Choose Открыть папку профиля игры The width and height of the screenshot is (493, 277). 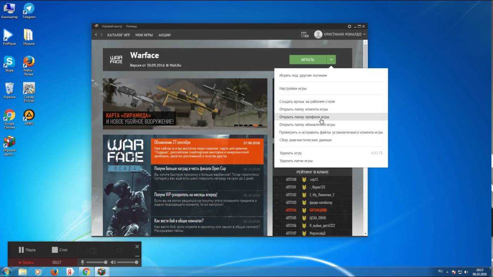pyautogui.click(x=331, y=117)
